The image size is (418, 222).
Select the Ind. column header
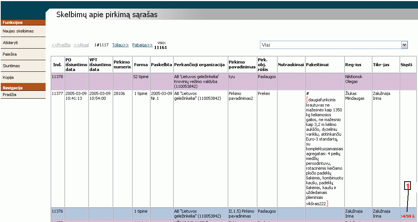[x=58, y=65]
